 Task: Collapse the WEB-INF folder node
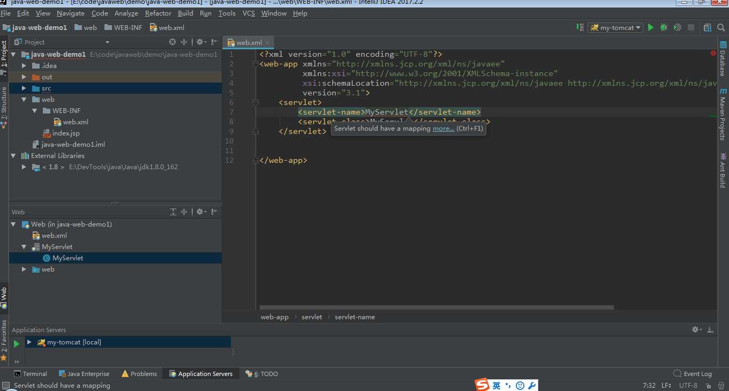34,111
